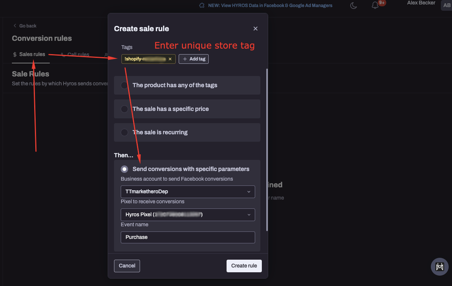The width and height of the screenshot is (452, 286).
Task: Click the plus icon inside Add tag
Action: pos(185,59)
